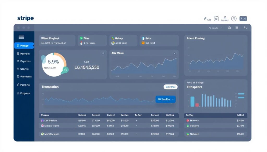Dismiss the 5.9% donut panel

[104, 53]
